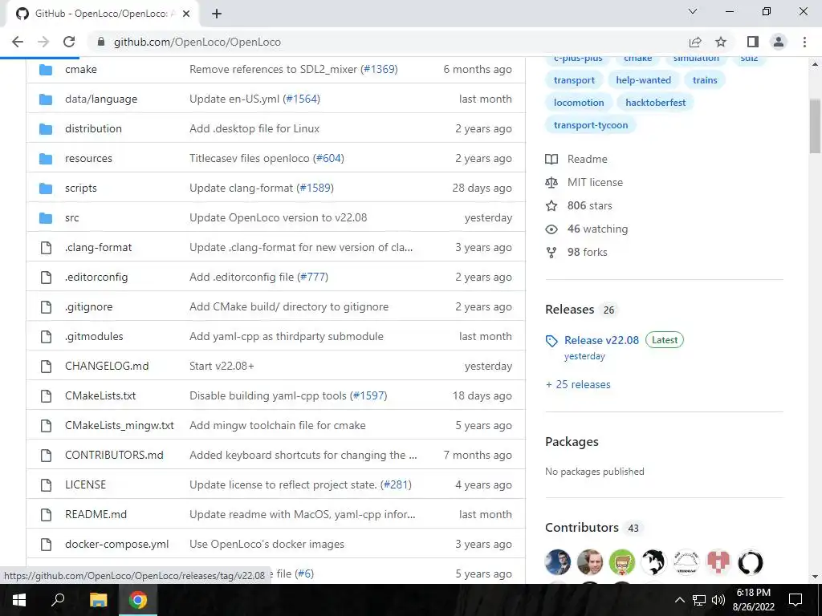Screen dimensions: 822x616
Task: Click the padlock site info icon
Action: 101,42
